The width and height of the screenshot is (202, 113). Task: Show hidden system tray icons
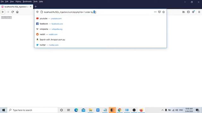(163, 110)
